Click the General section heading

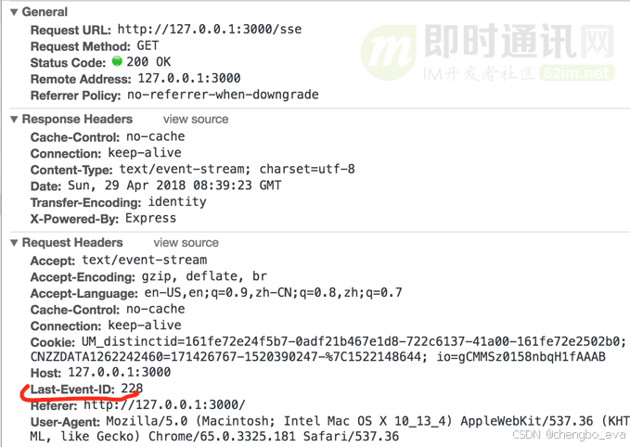pyautogui.click(x=45, y=12)
